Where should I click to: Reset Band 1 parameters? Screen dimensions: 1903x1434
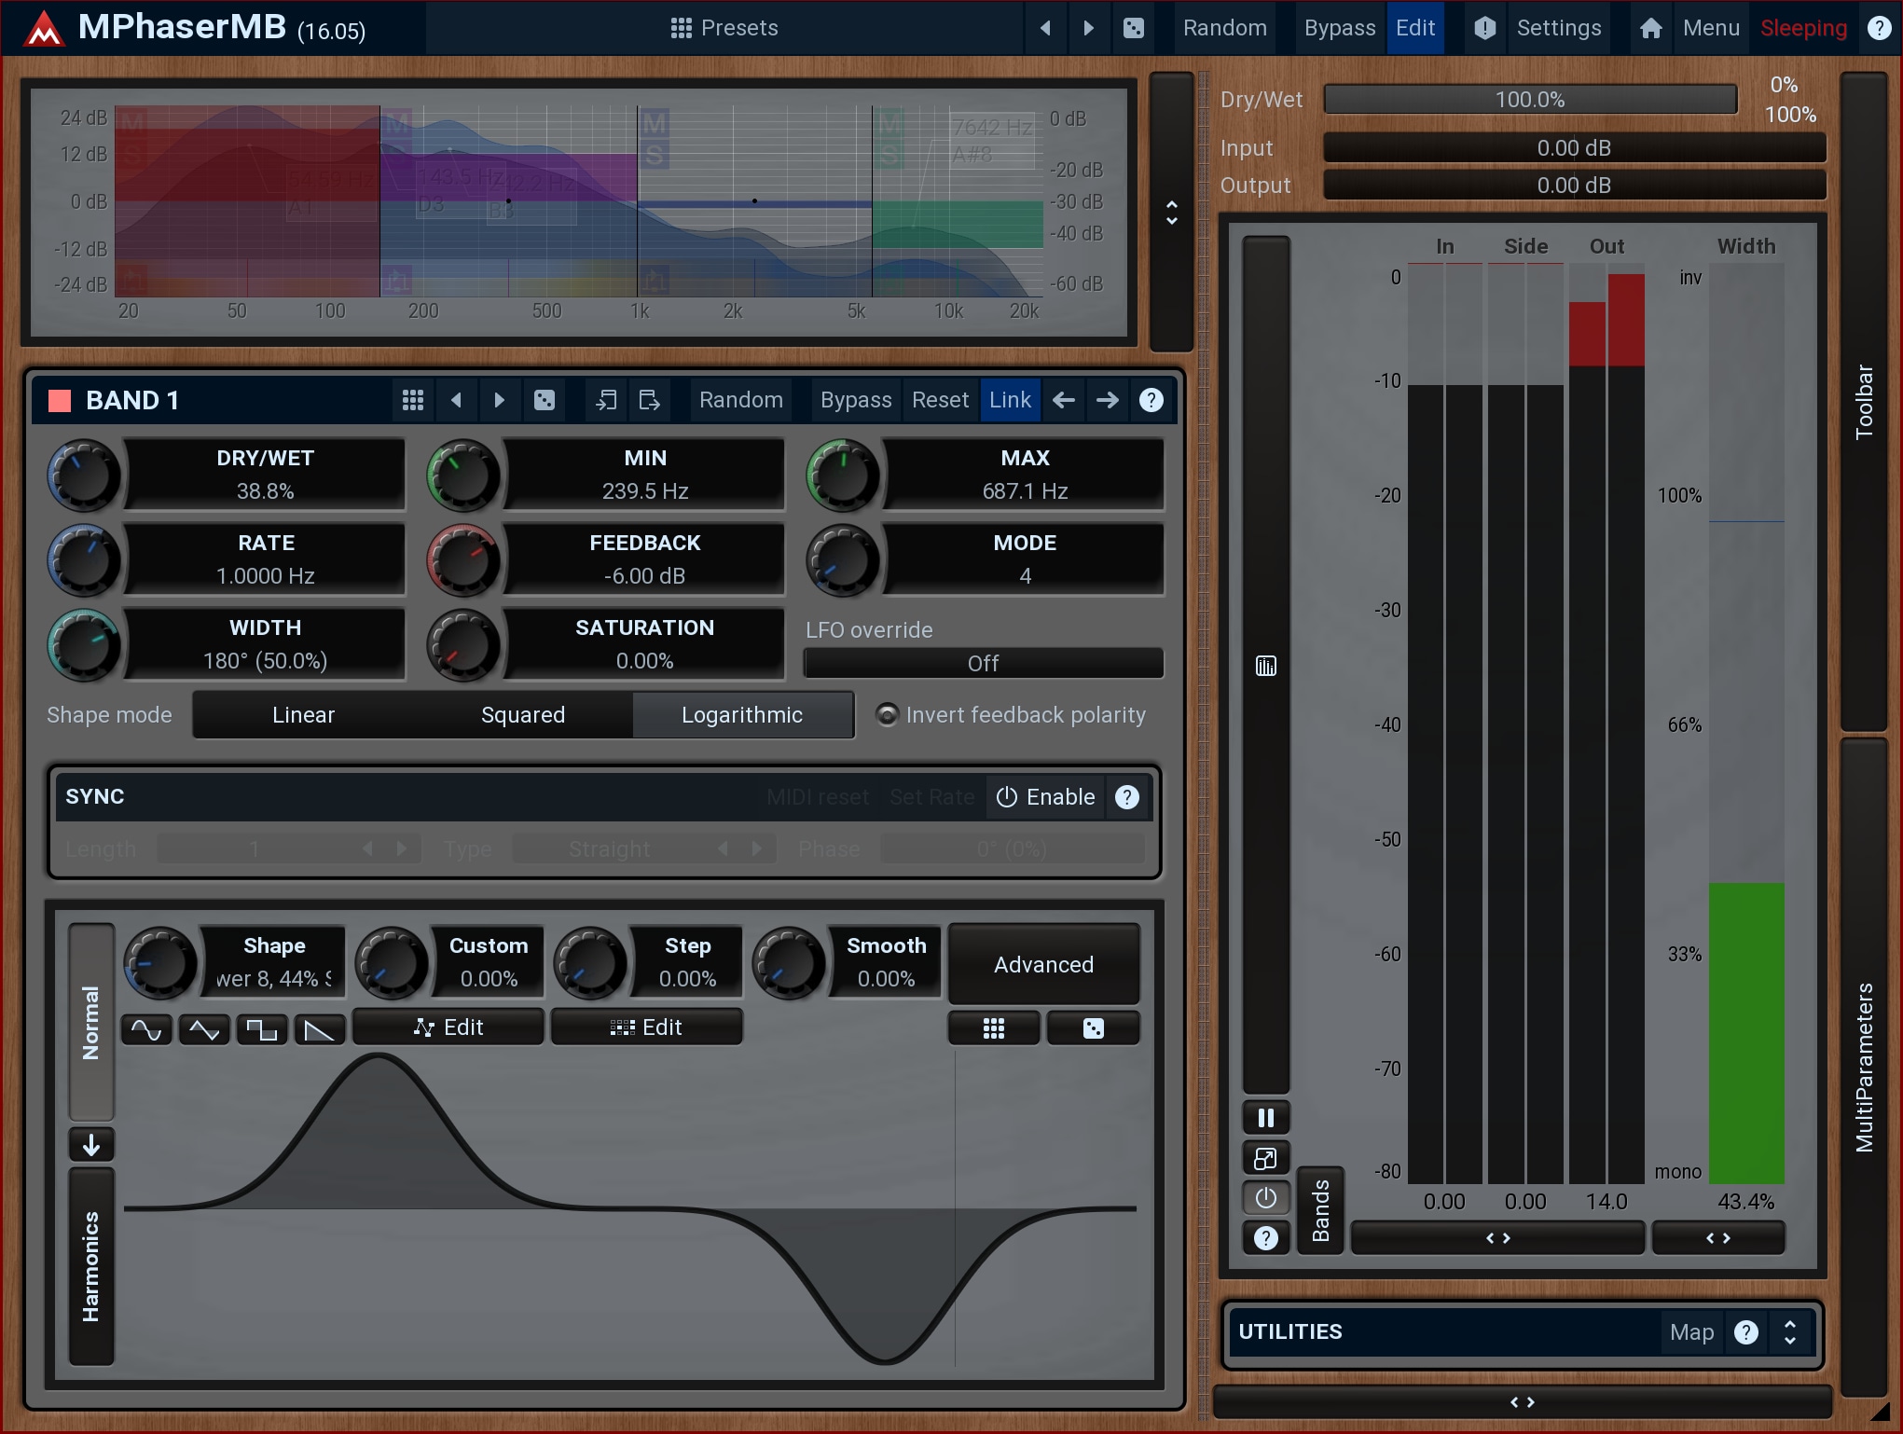[x=940, y=400]
